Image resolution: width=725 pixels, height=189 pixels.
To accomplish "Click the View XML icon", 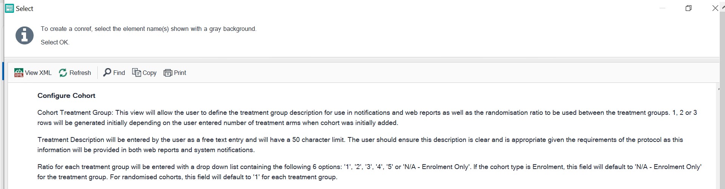I will 19,73.
